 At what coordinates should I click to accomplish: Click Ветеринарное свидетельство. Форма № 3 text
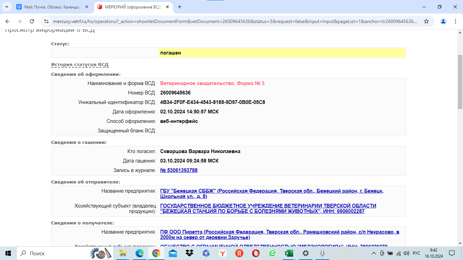[x=212, y=83]
